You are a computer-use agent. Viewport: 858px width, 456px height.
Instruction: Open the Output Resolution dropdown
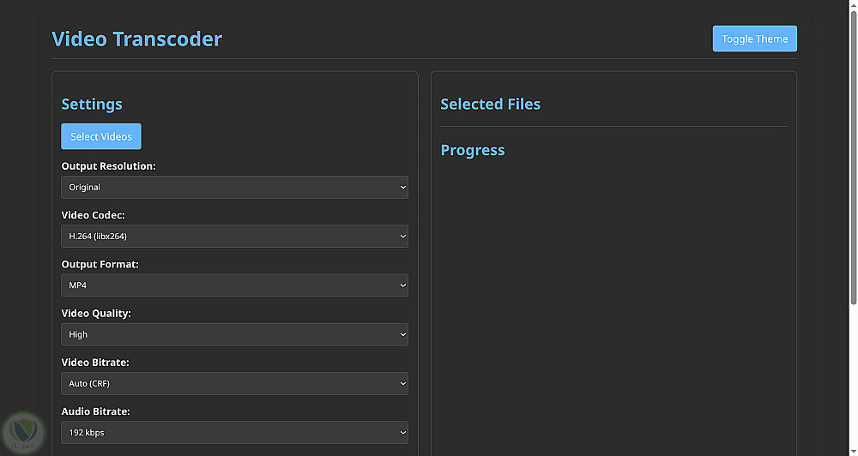(234, 187)
